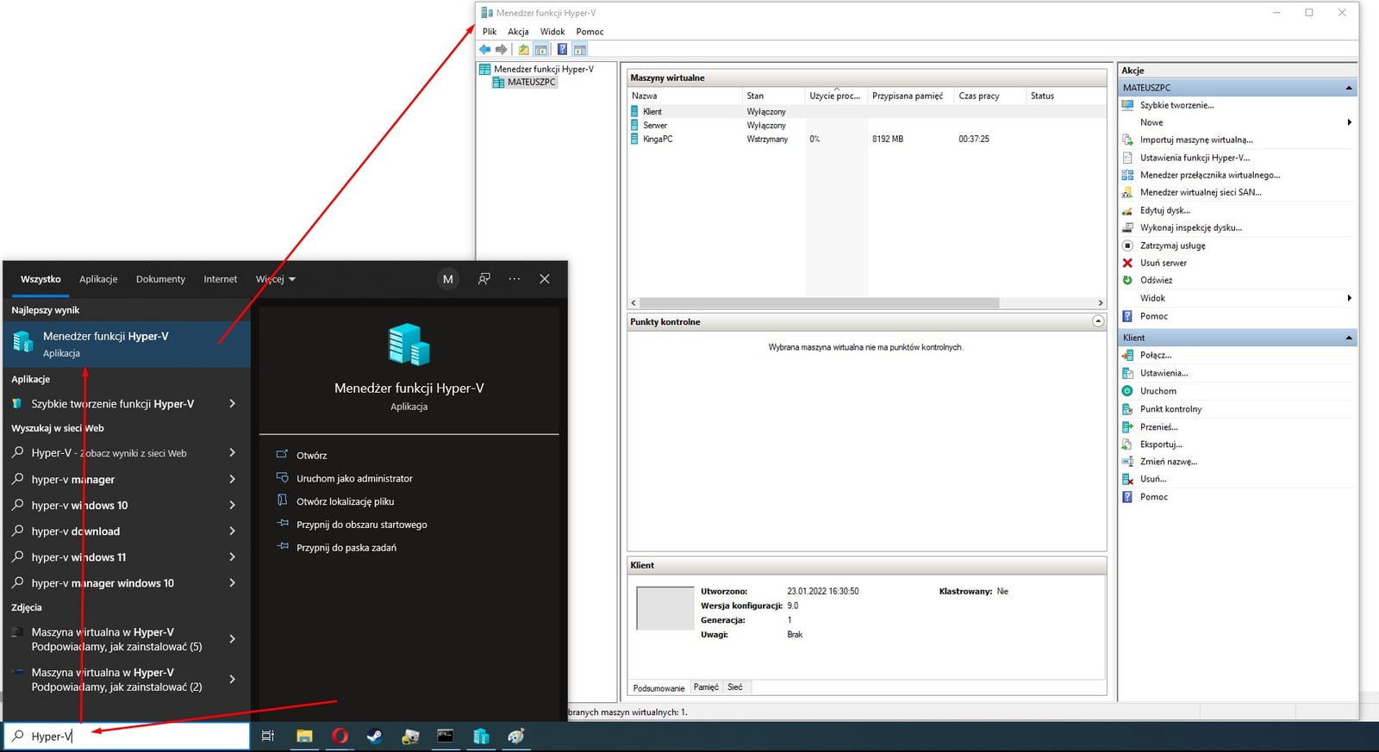
Task: Toggle the action pane toolbar icon
Action: 580,49
